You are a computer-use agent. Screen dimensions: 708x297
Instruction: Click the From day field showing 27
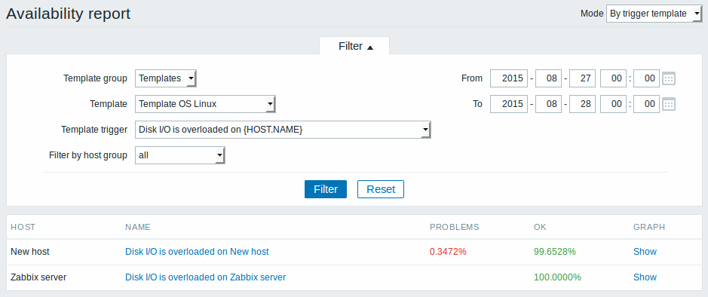point(583,78)
